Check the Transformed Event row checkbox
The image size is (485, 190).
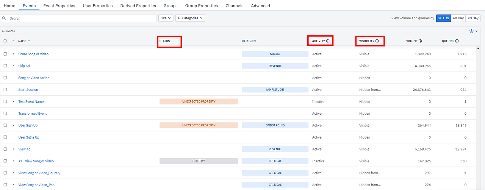(5, 114)
